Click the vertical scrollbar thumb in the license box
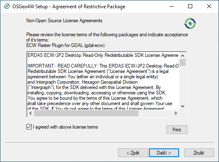Image resolution: width=219 pixels, height=162 pixels. (x=182, y=62)
